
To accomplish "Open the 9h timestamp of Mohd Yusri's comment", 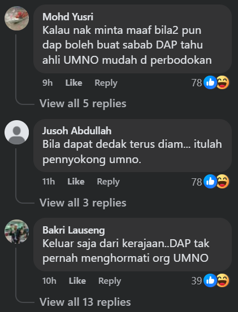I will [x=47, y=83].
